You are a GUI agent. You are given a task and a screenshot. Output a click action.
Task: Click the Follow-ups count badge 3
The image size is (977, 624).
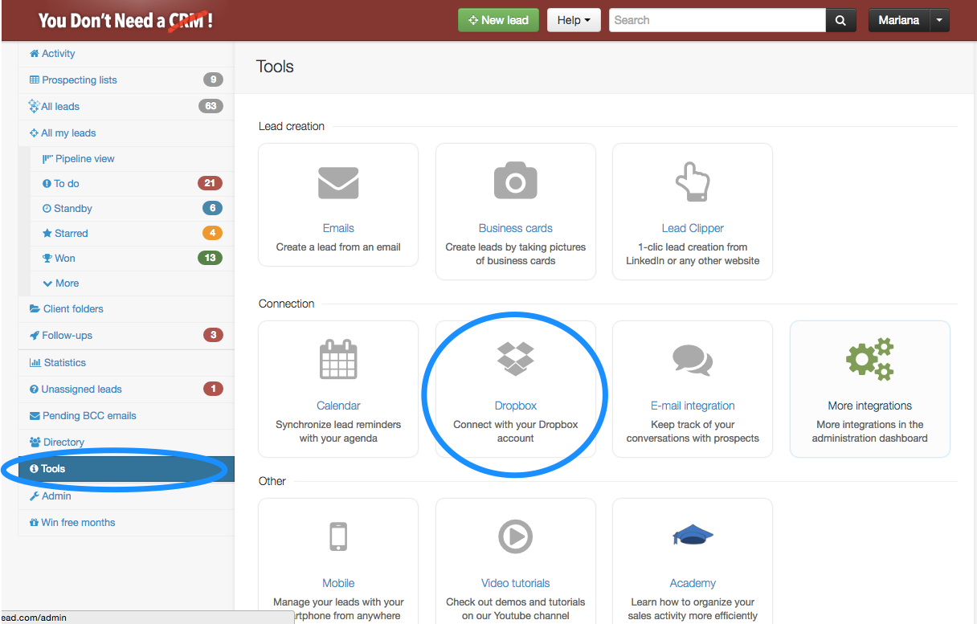coord(213,335)
